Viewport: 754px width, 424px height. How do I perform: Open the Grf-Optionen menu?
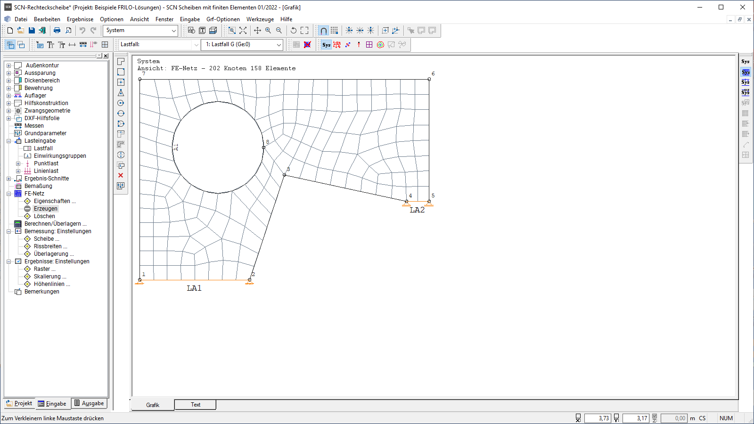click(x=223, y=19)
